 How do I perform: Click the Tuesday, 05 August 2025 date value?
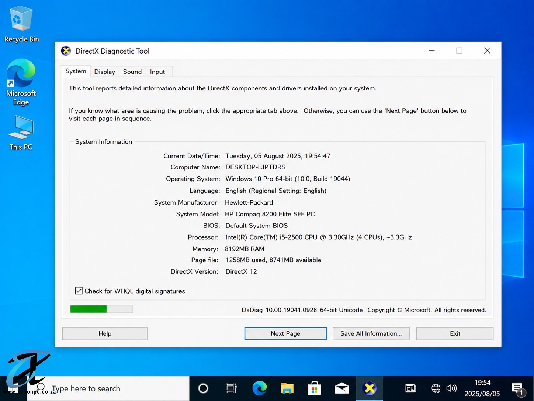278,156
